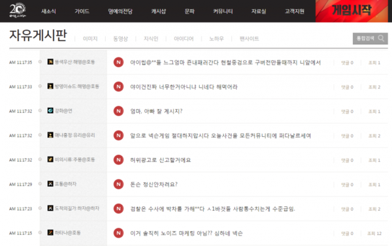Click timestamp 'AM 11:17:23'

[x=20, y=209]
